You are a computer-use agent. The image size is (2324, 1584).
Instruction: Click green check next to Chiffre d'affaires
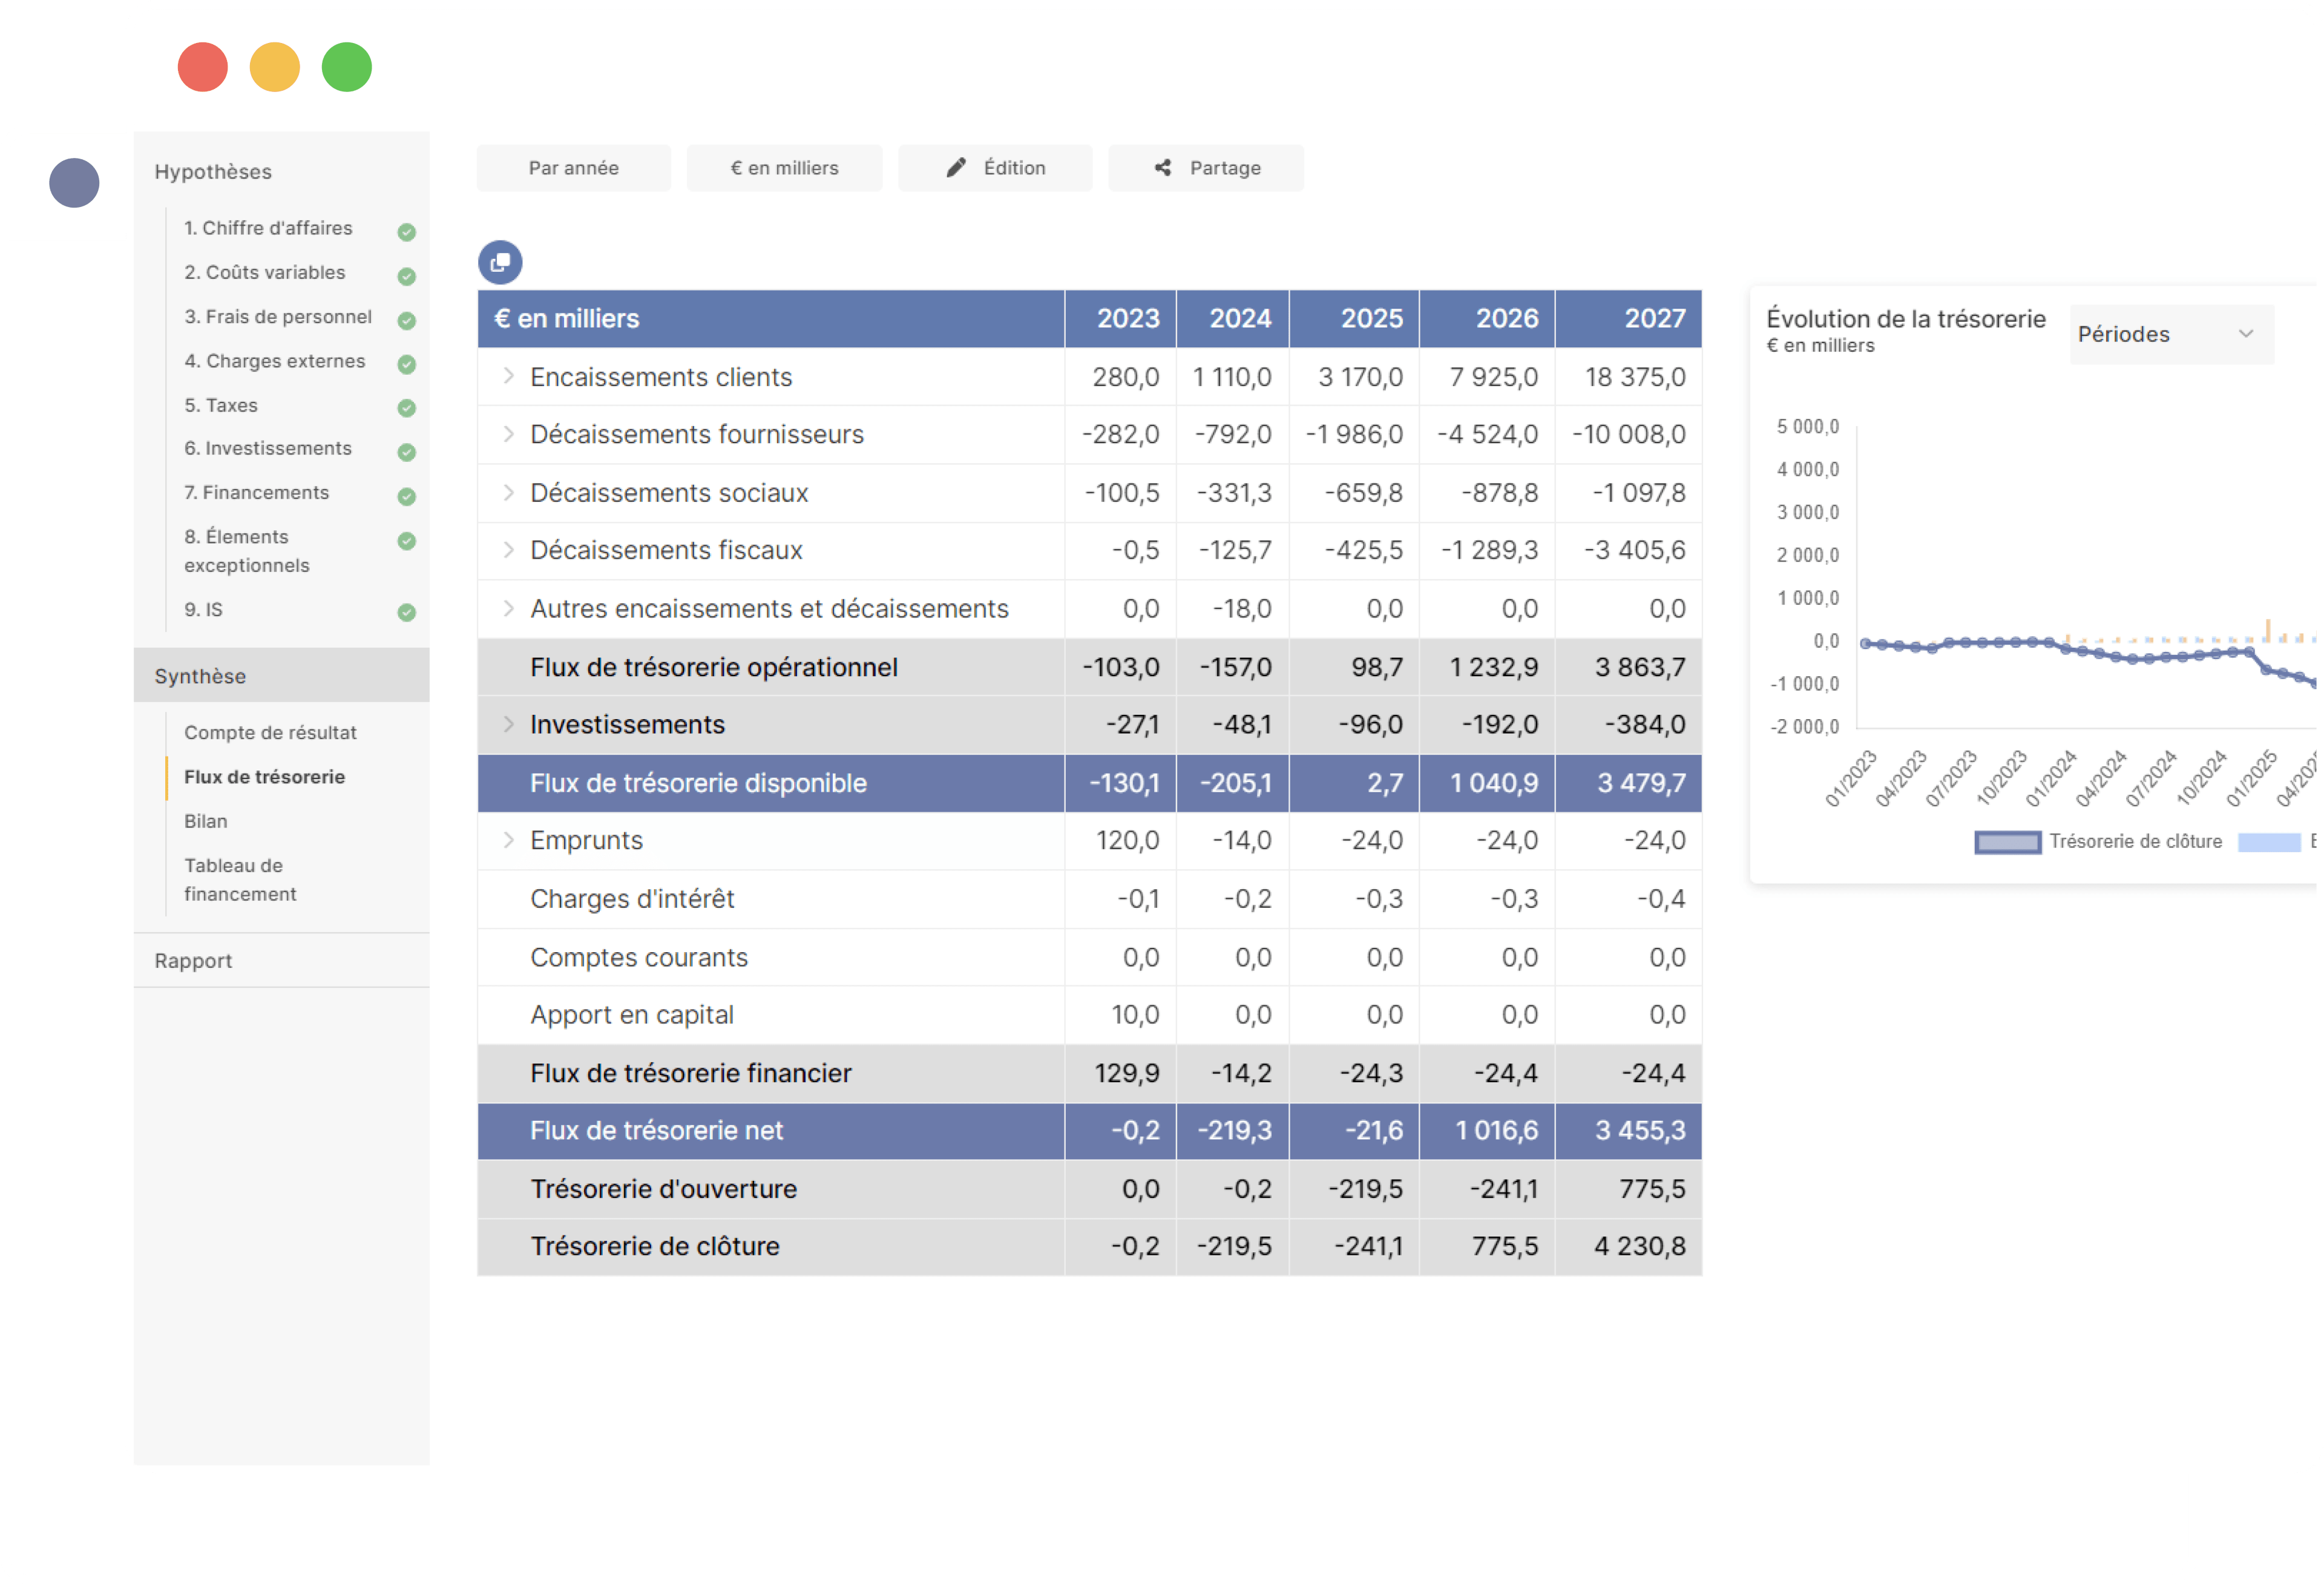click(406, 232)
